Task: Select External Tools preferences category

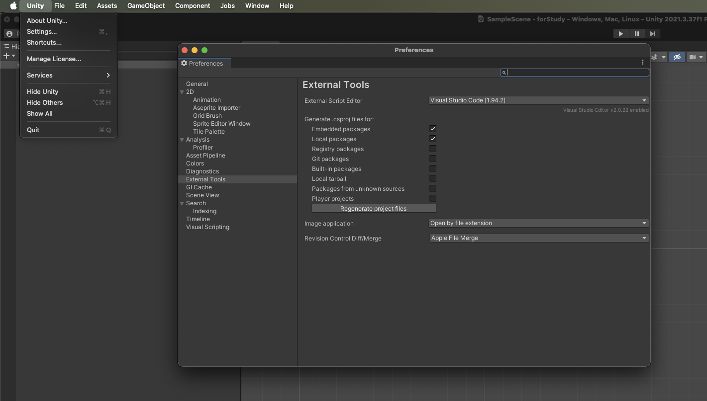Action: coord(237,179)
